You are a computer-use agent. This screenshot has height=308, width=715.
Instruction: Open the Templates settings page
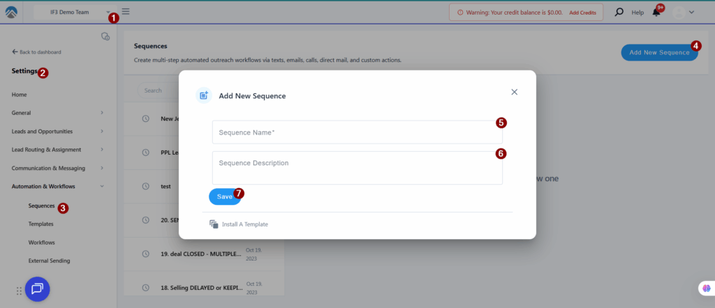40,224
